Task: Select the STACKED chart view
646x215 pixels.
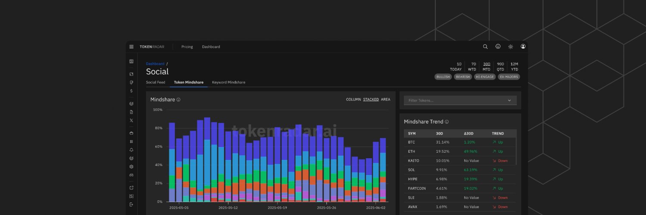Action: click(371, 99)
